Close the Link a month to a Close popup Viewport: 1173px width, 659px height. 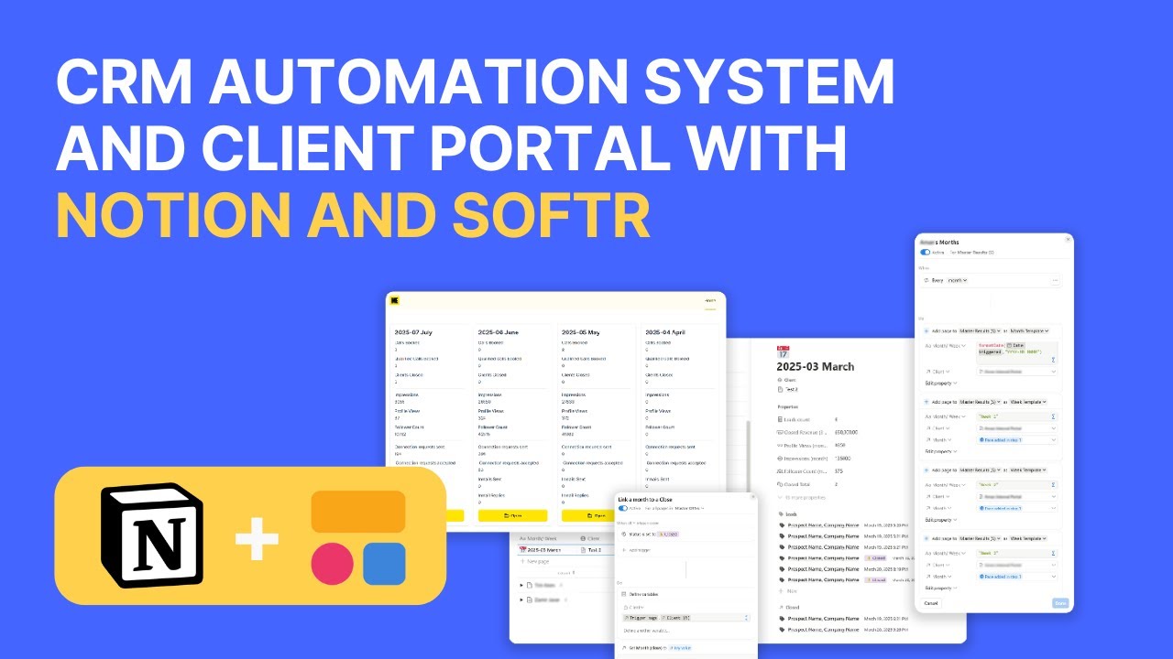(753, 496)
